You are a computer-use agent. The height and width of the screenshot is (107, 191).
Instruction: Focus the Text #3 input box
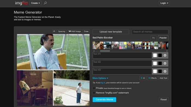pyautogui.click(x=122, y=71)
